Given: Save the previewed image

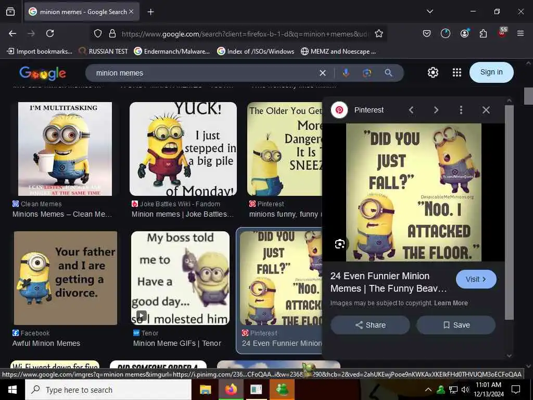Looking at the screenshot, I should tap(456, 325).
